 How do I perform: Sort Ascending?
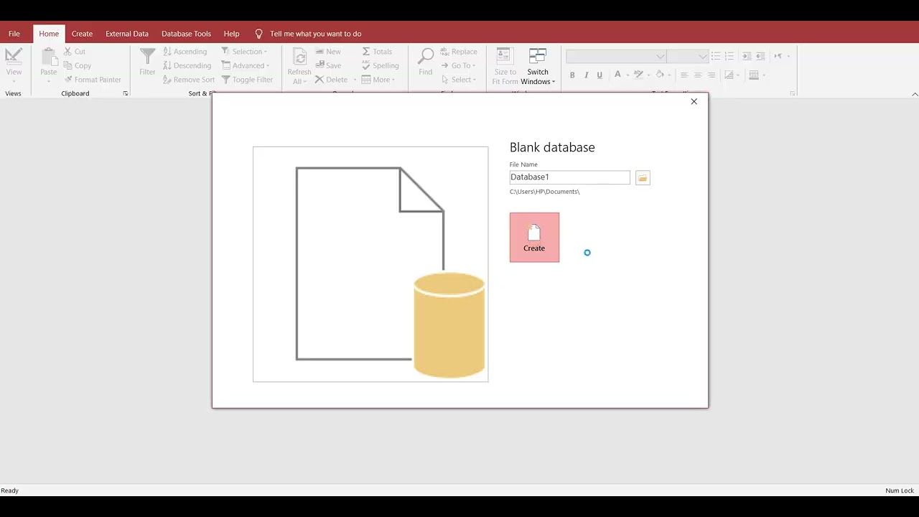tap(185, 52)
